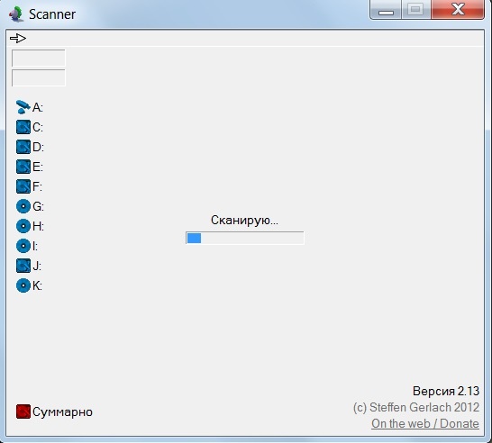The height and width of the screenshot is (443, 492).
Task: Choose the optical drive H: icon
Action: pyautogui.click(x=23, y=226)
